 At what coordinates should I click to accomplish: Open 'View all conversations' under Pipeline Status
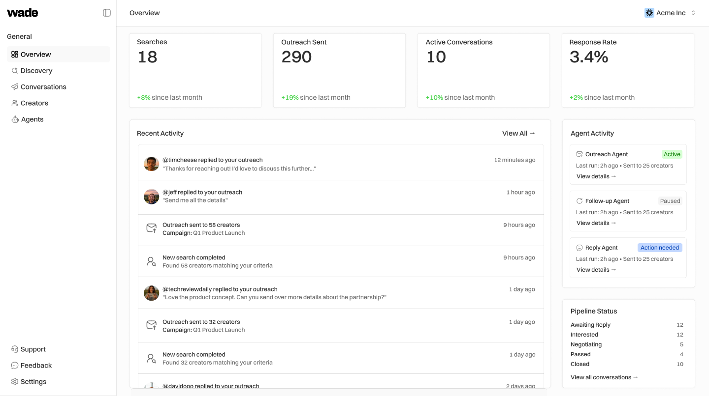pos(604,377)
